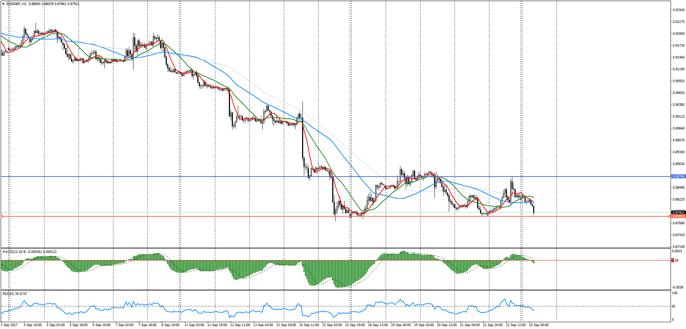Click the red 0.87832 price label
686x329 pixels.
pyautogui.click(x=678, y=216)
